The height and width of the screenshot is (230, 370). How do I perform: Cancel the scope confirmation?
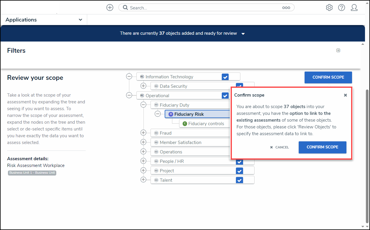(279, 147)
